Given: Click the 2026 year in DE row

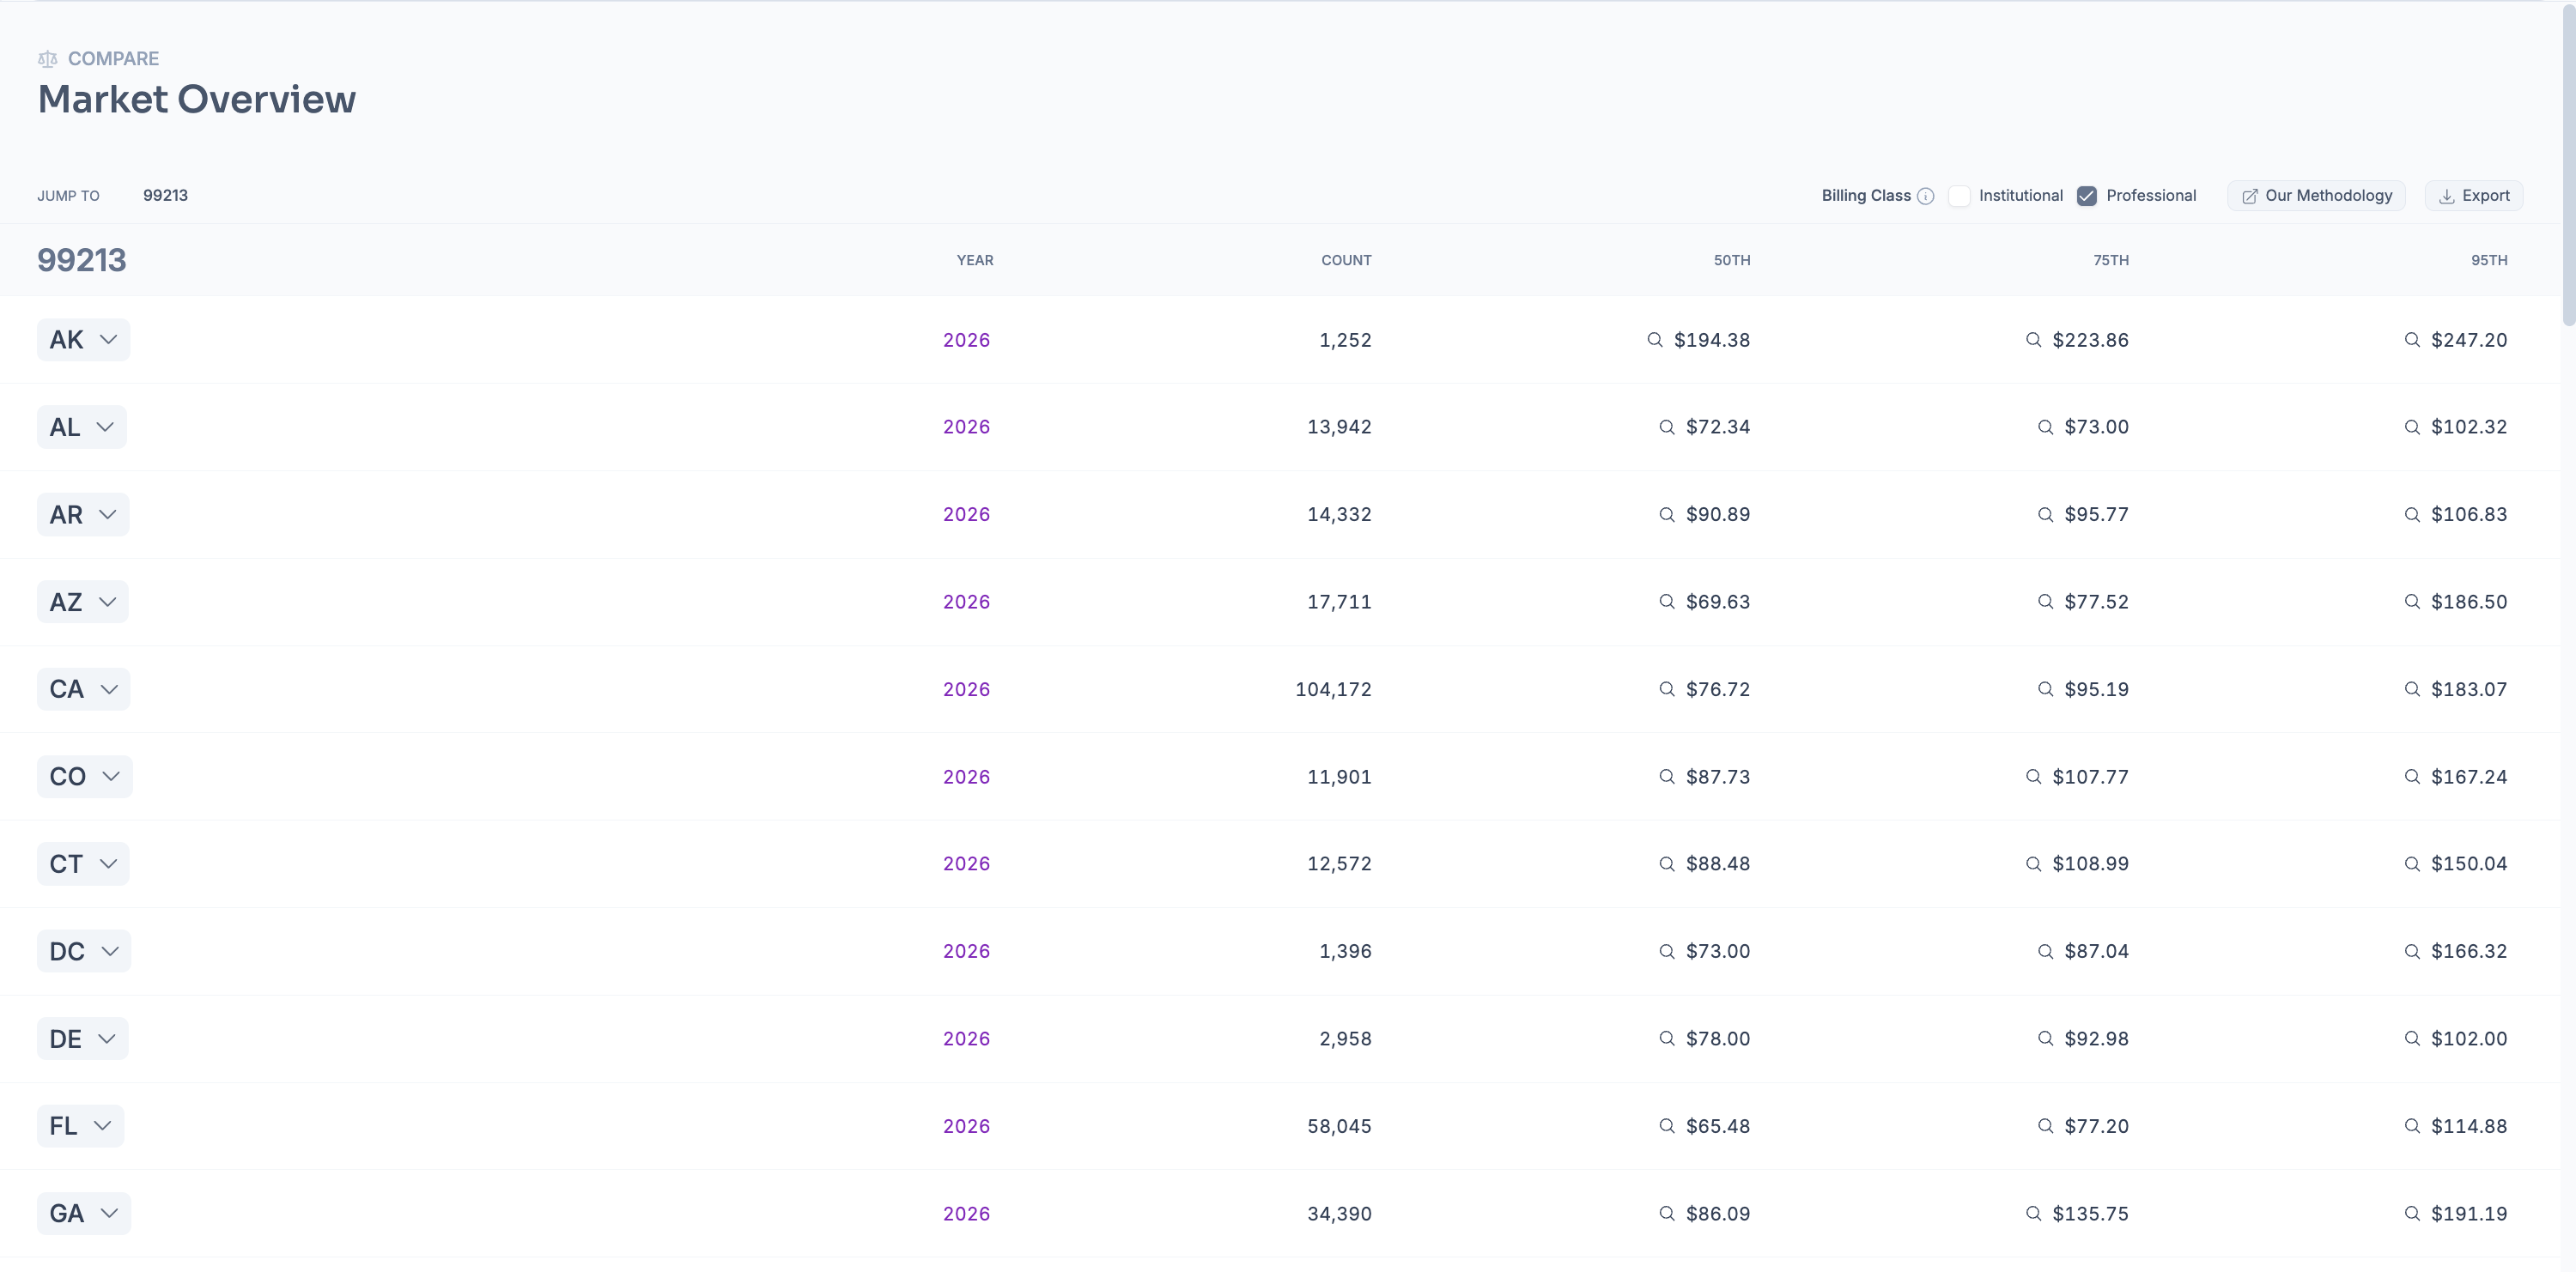Looking at the screenshot, I should (966, 1039).
